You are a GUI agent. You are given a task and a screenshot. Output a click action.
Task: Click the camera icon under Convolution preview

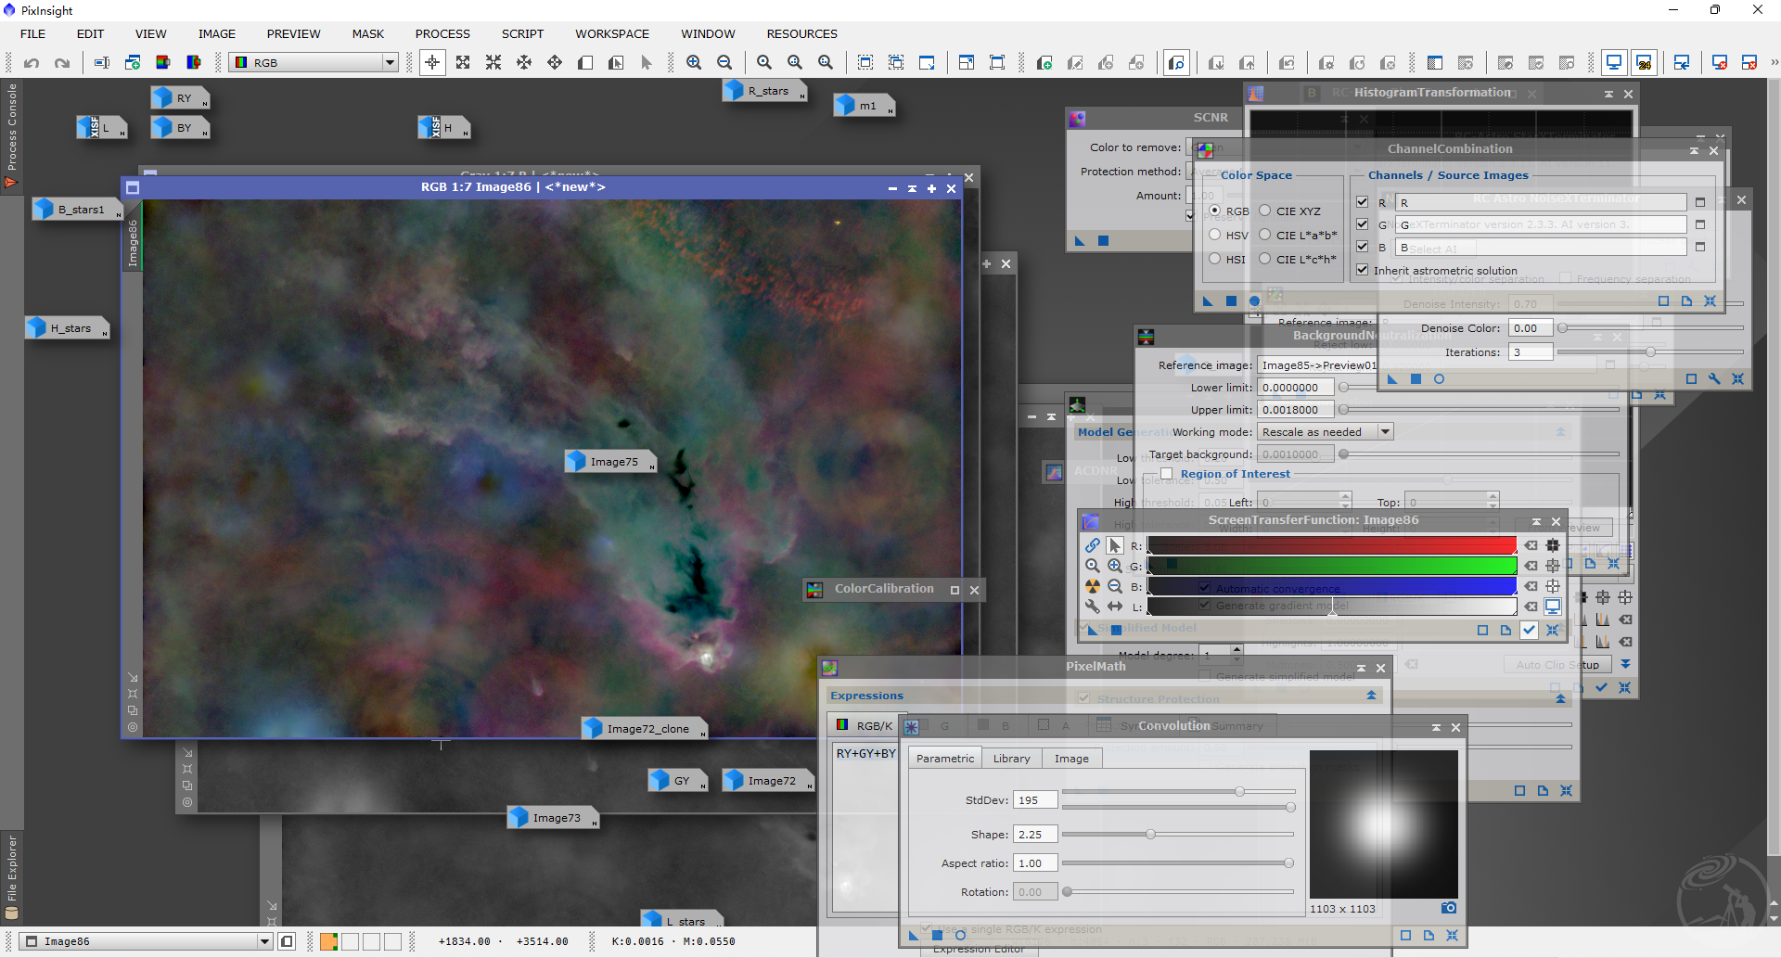(1449, 908)
